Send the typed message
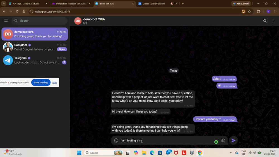279x157 pixels. [233, 141]
